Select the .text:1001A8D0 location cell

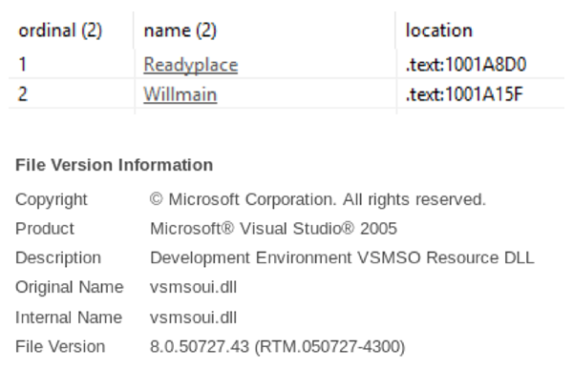(x=466, y=65)
